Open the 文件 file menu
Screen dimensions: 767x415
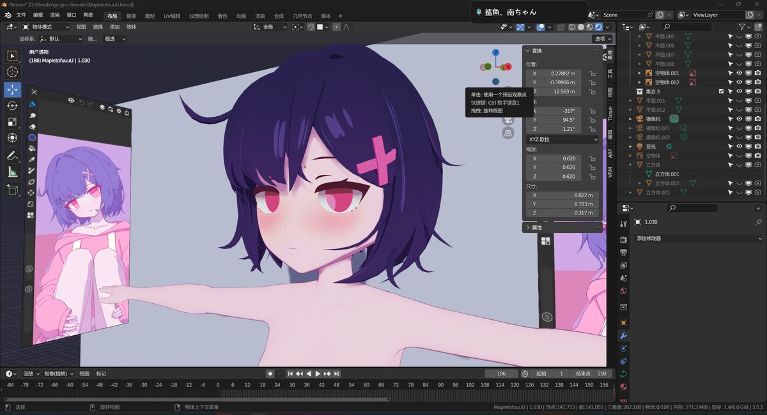coord(22,15)
